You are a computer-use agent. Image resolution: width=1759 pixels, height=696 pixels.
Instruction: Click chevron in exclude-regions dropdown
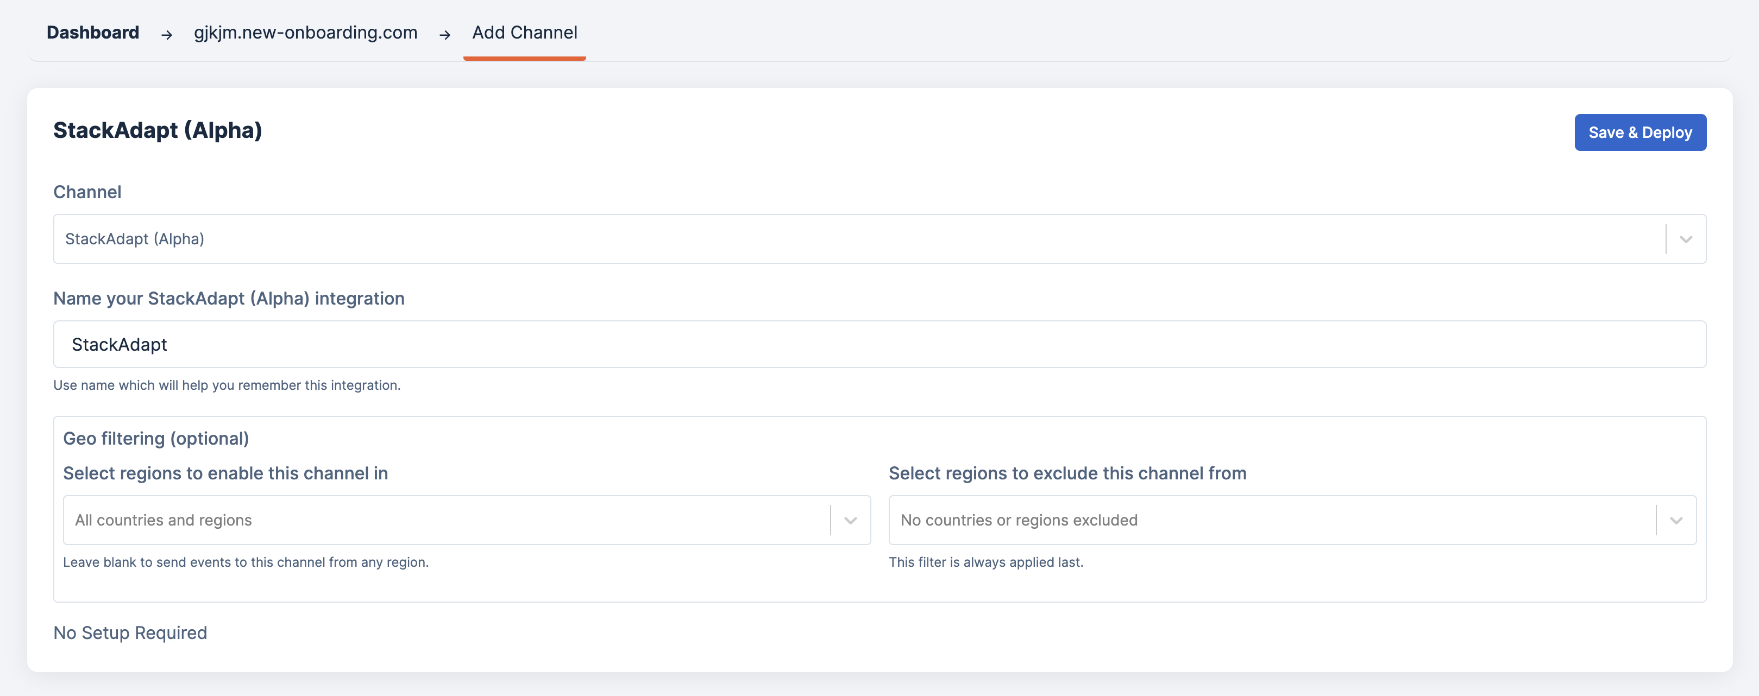1676,521
